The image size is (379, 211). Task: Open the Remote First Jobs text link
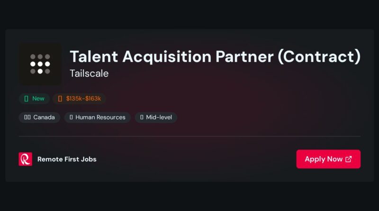point(67,159)
